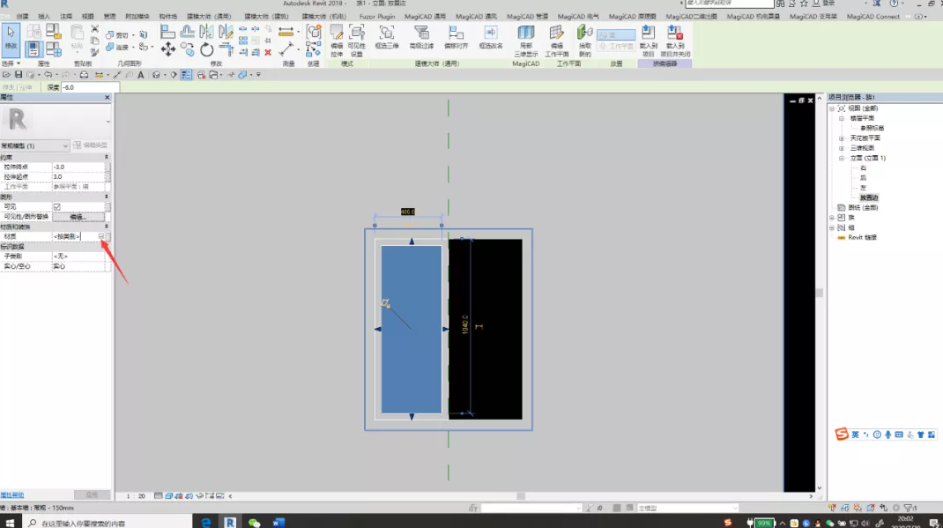Viewport: 943px width, 528px height.
Task: Click the save icon in quick access toolbar
Action: click(x=19, y=75)
